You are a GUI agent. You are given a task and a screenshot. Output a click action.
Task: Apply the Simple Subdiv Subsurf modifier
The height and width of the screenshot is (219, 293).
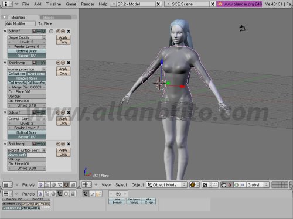pyautogui.click(x=63, y=37)
